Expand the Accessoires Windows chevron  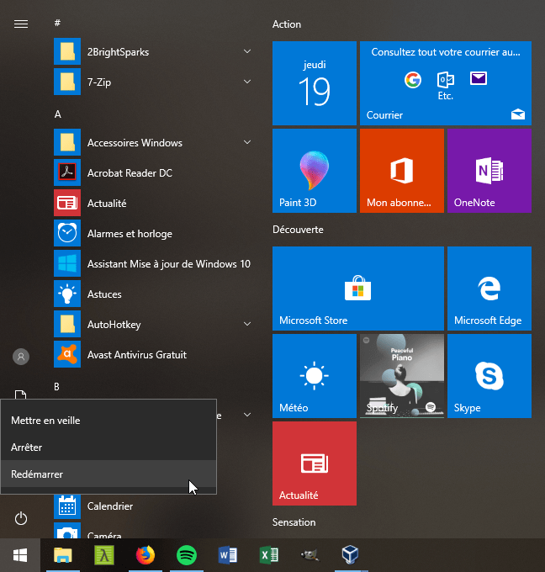[247, 142]
